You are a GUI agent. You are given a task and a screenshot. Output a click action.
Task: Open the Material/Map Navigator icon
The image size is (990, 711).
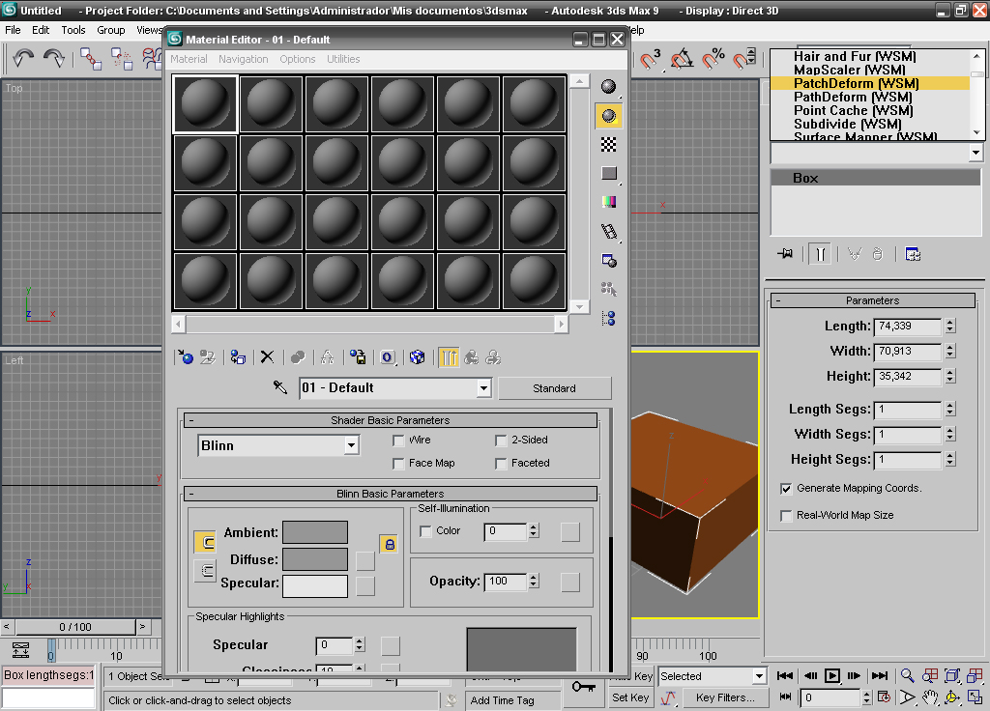[x=609, y=319]
